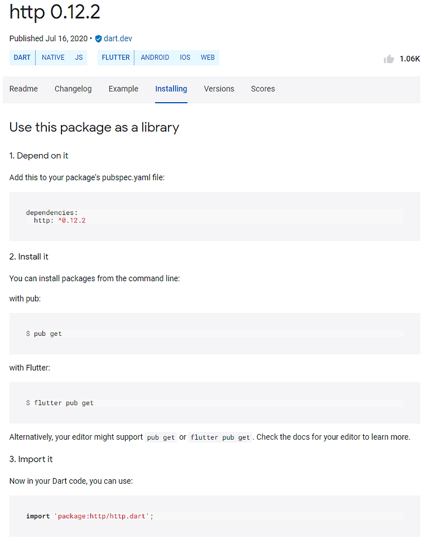Click the 'dependencies:' code line
This screenshot has width=423, height=539.
click(52, 212)
